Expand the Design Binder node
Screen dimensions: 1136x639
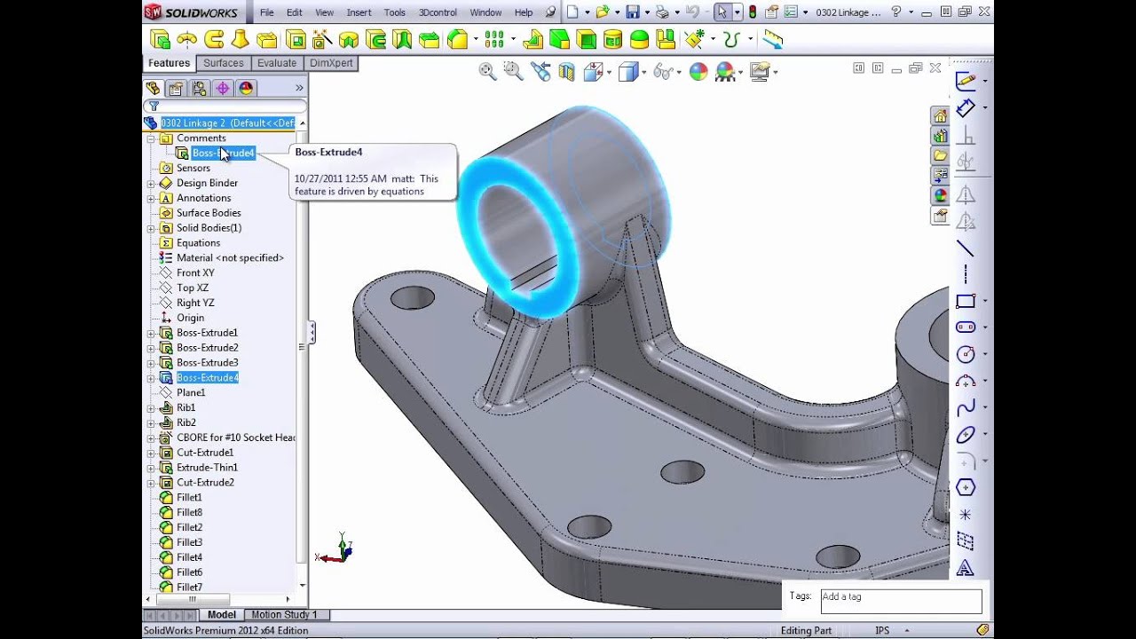pyautogui.click(x=151, y=184)
